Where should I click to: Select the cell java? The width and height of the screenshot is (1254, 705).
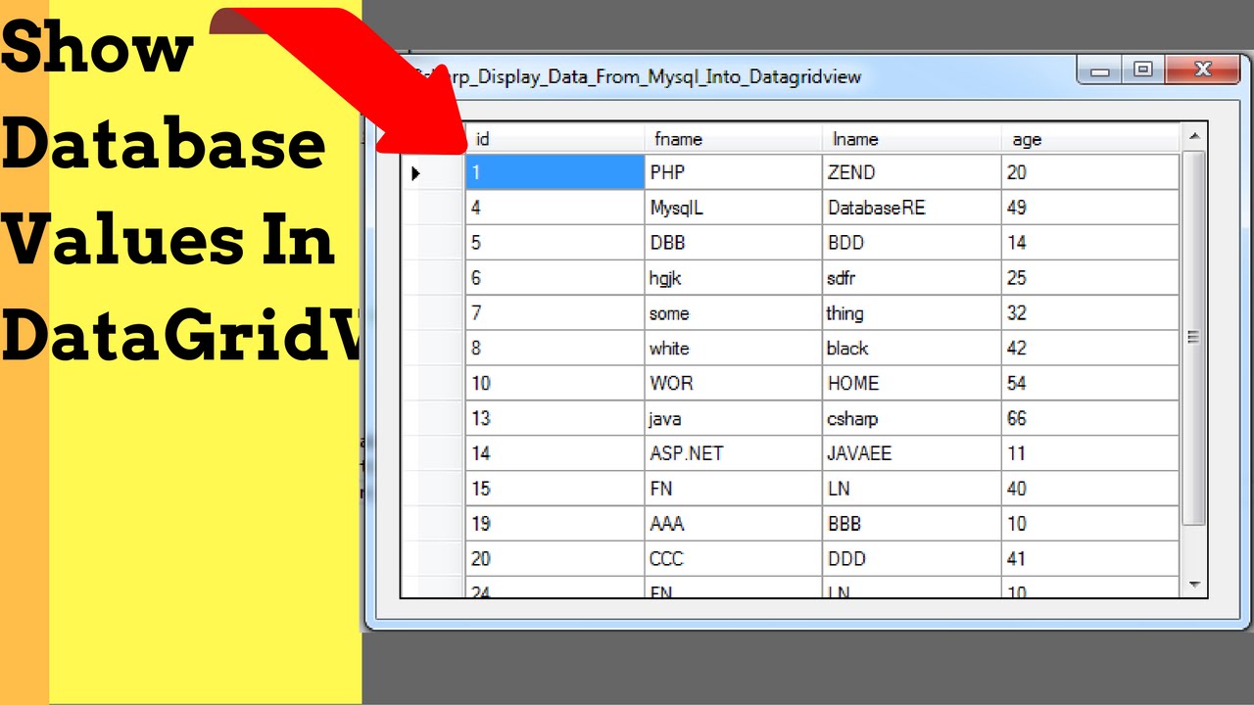click(734, 418)
